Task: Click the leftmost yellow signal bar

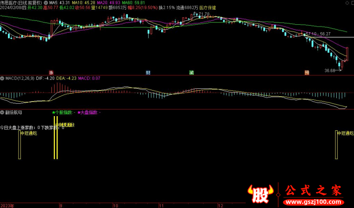Action: 19,144
